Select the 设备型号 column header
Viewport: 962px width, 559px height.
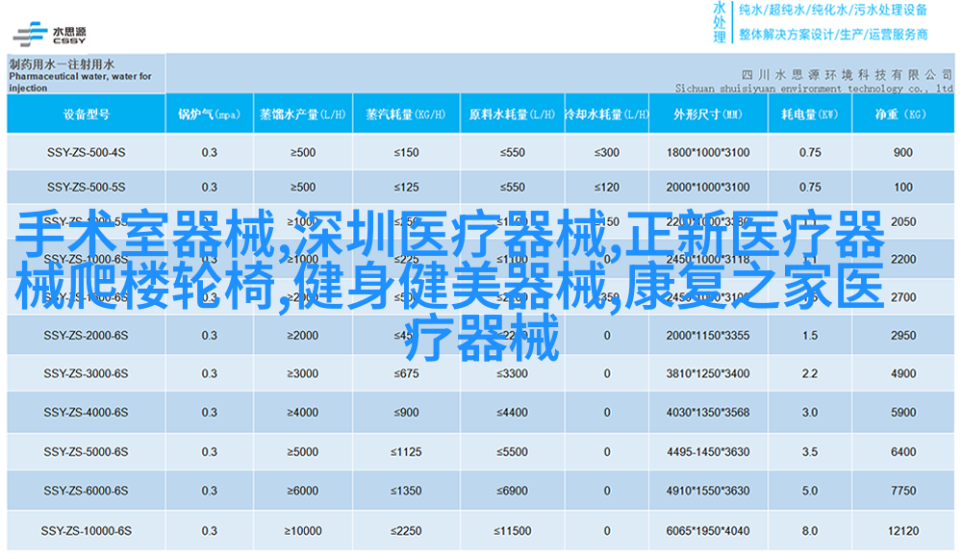86,114
